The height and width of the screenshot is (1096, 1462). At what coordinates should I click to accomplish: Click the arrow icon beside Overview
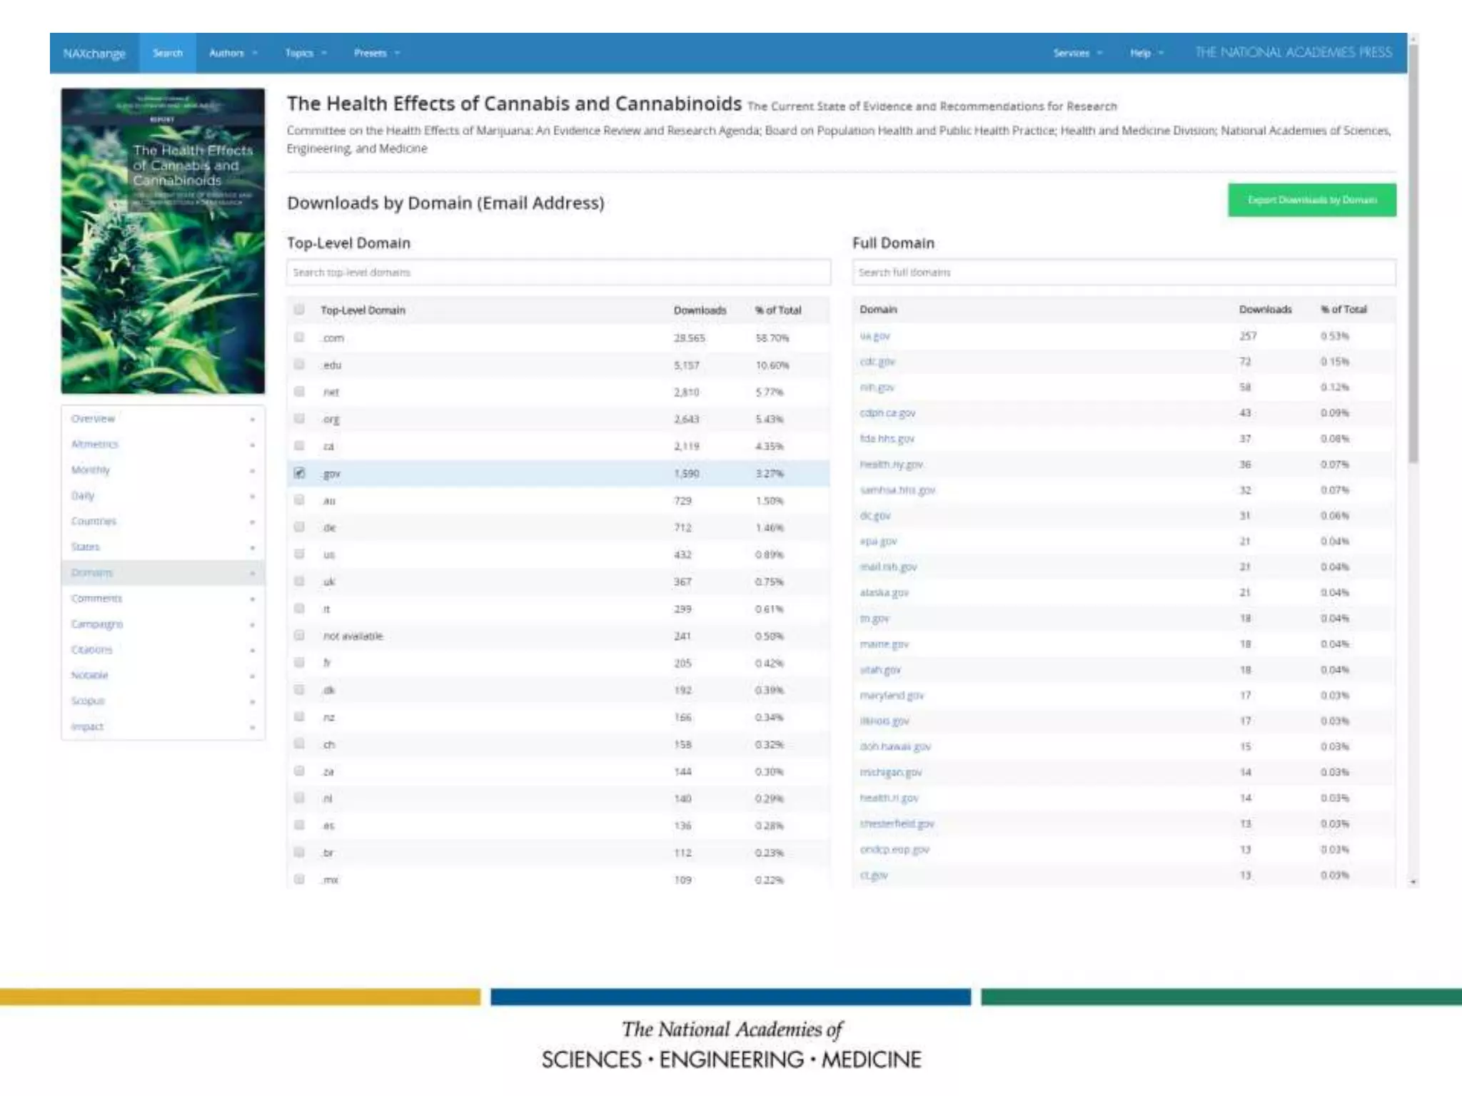tap(252, 420)
